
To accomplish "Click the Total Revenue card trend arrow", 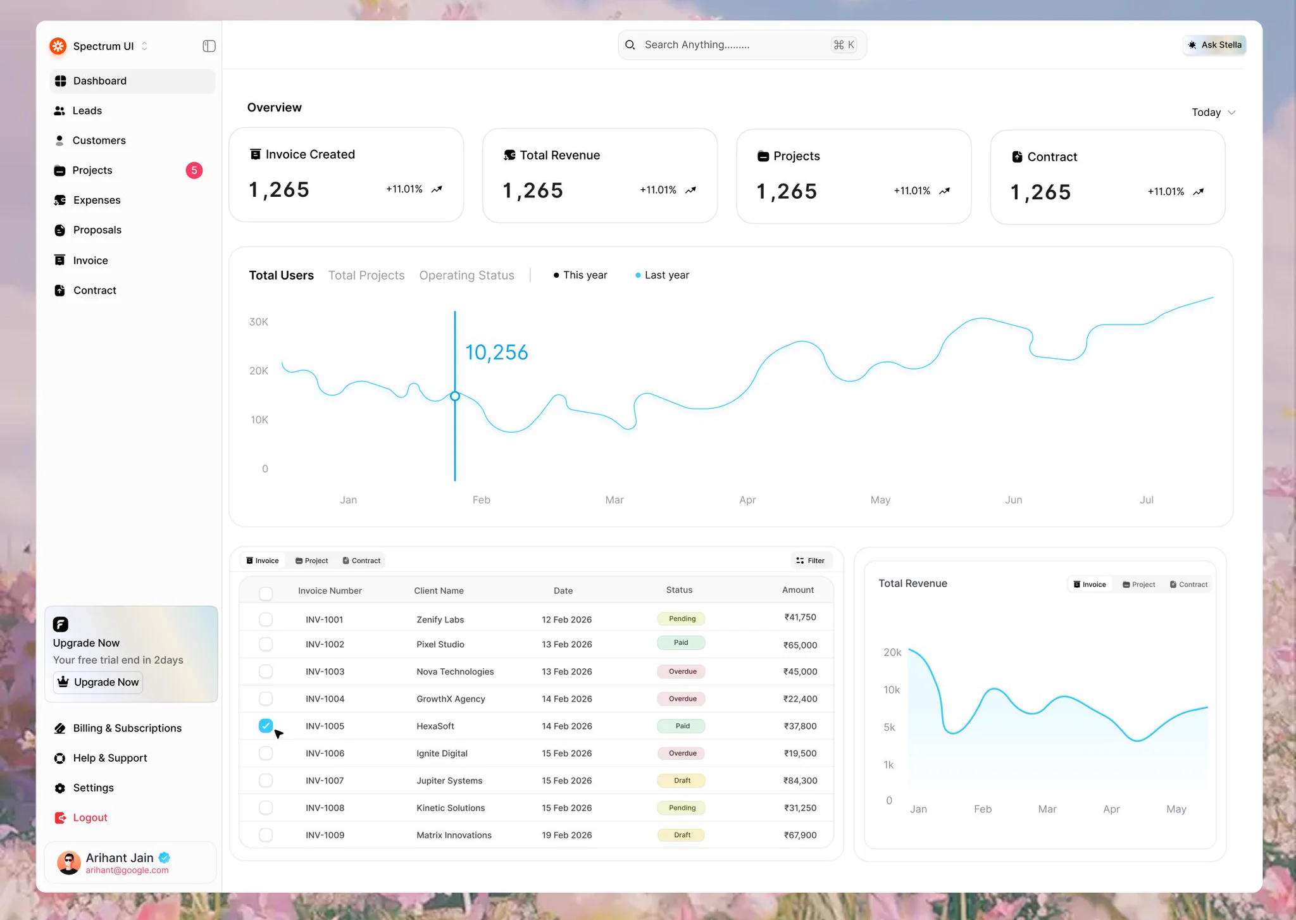I will coord(690,190).
